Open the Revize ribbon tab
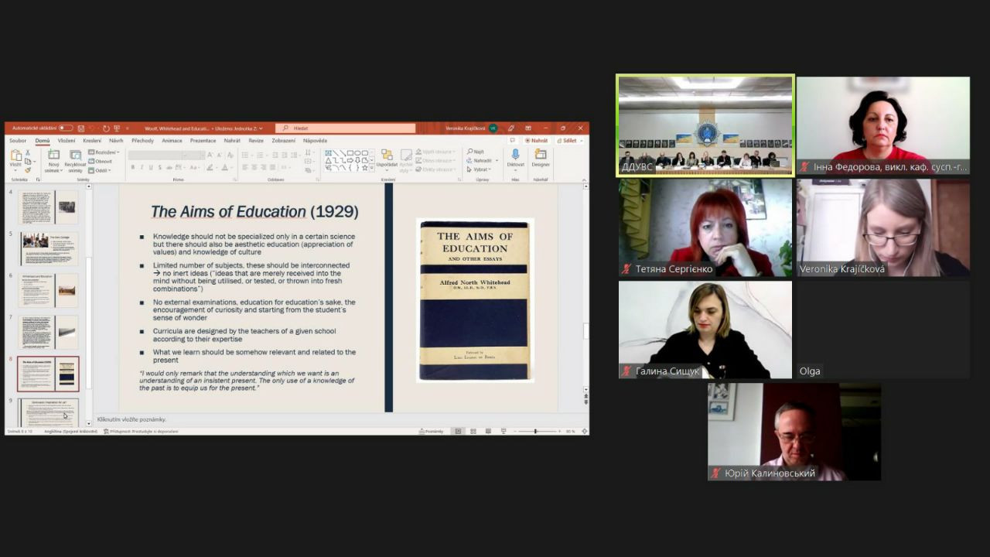Viewport: 990px width, 557px height. (256, 141)
